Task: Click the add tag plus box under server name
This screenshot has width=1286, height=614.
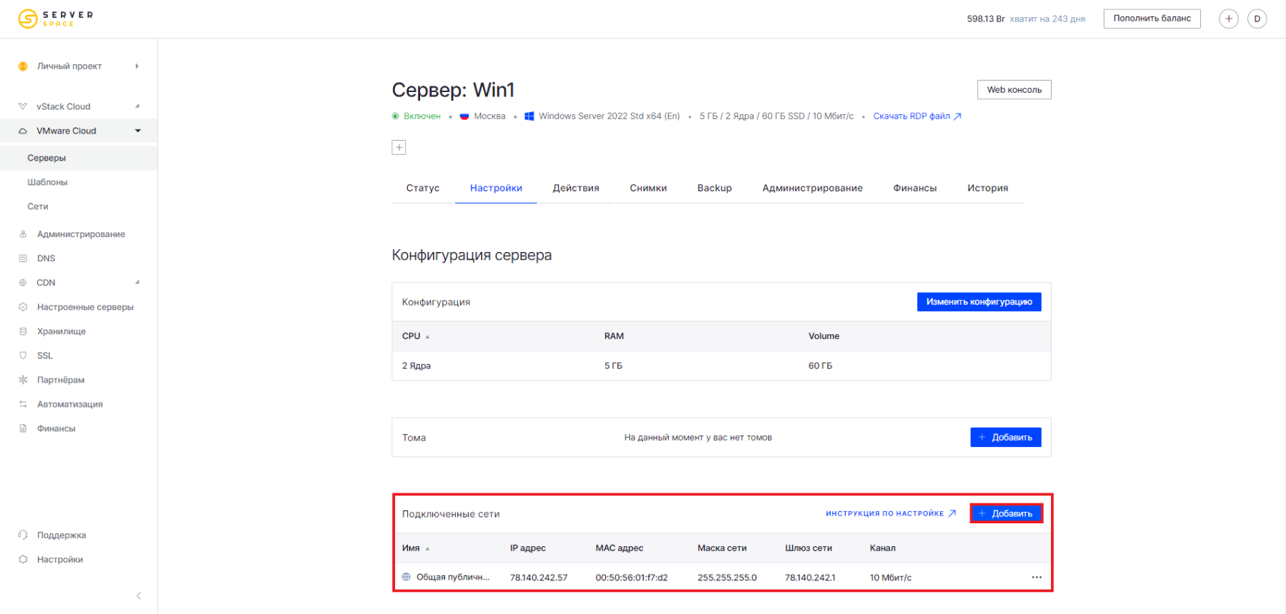Action: (x=399, y=147)
